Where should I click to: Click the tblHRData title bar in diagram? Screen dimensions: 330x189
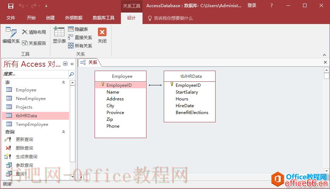[x=190, y=76]
